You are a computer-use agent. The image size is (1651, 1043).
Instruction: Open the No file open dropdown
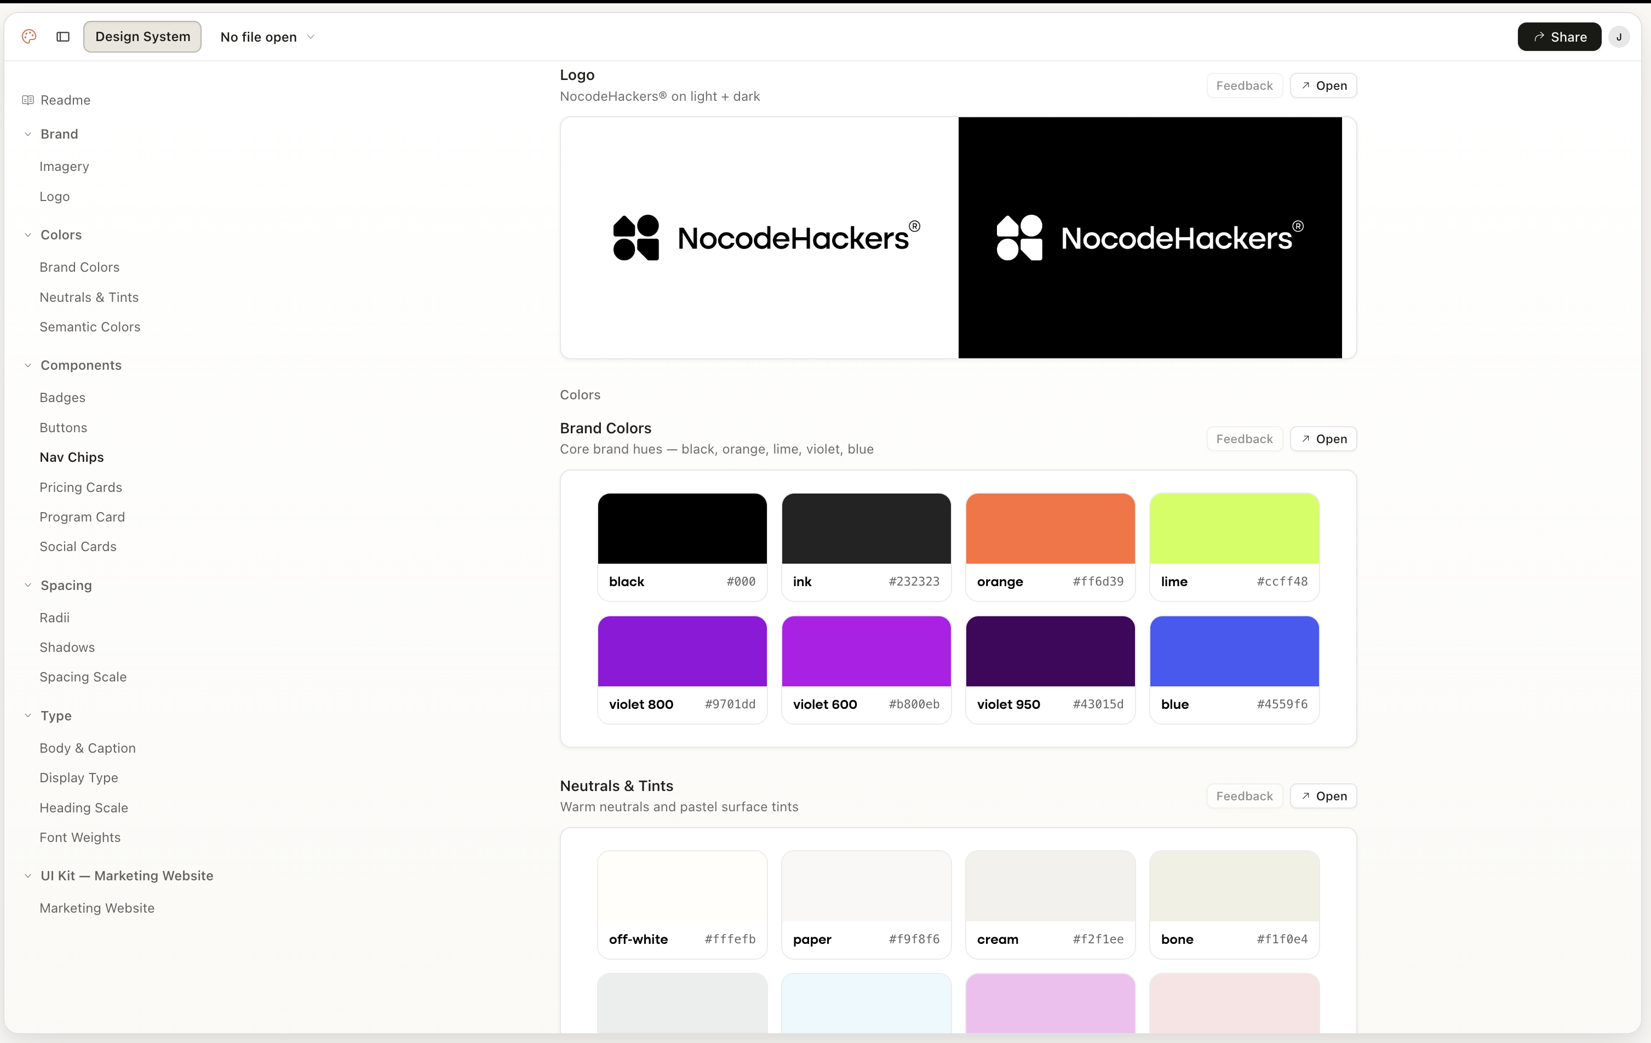click(267, 37)
